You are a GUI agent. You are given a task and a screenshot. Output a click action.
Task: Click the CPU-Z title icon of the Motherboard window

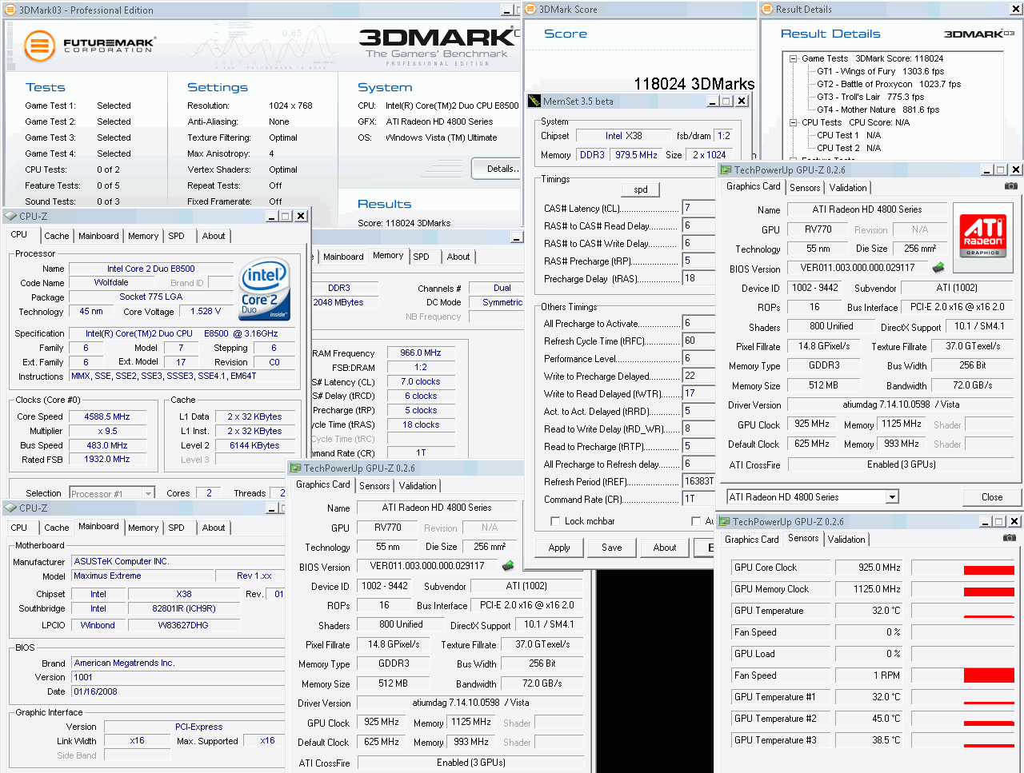(x=10, y=508)
